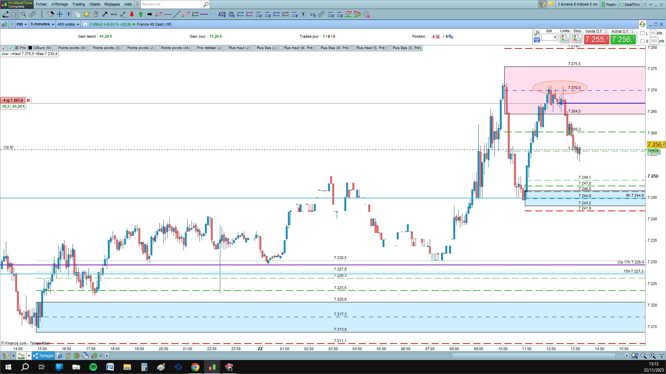Select the green up arrow tool
Screen dimensions: 666x374
pos(141,14)
